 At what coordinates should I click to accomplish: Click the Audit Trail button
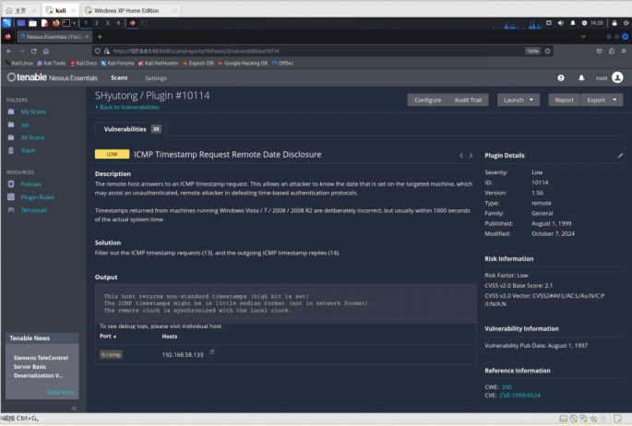pyautogui.click(x=468, y=100)
